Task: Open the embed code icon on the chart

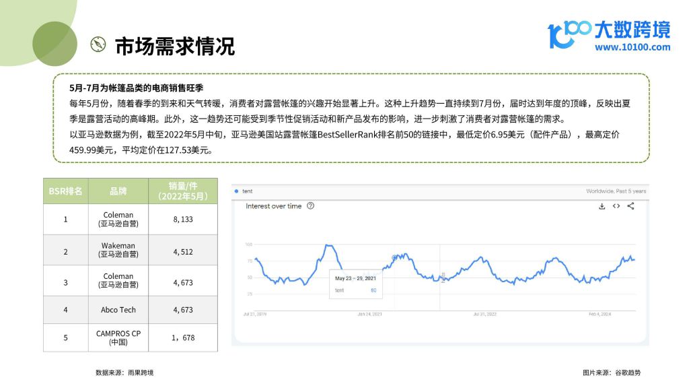Action: [x=616, y=206]
